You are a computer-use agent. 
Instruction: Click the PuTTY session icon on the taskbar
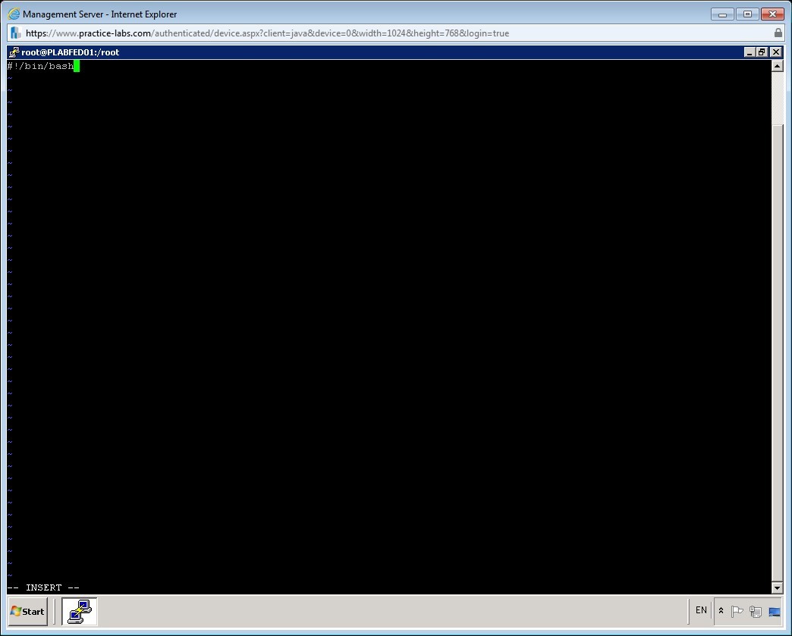coord(80,612)
